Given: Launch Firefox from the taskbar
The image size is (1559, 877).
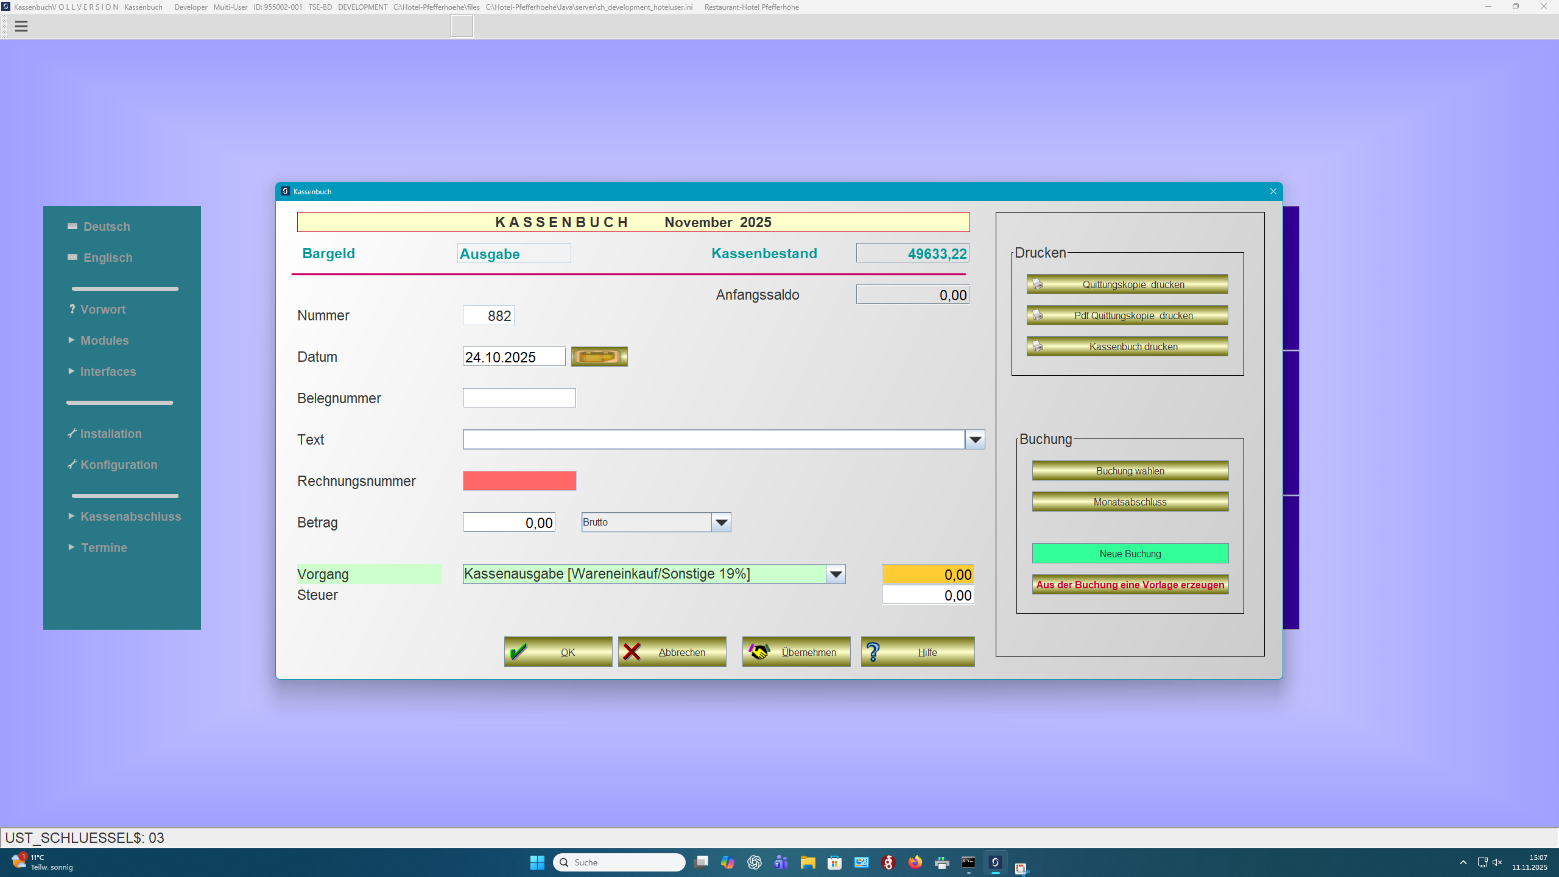Looking at the screenshot, I should pyautogui.click(x=915, y=862).
